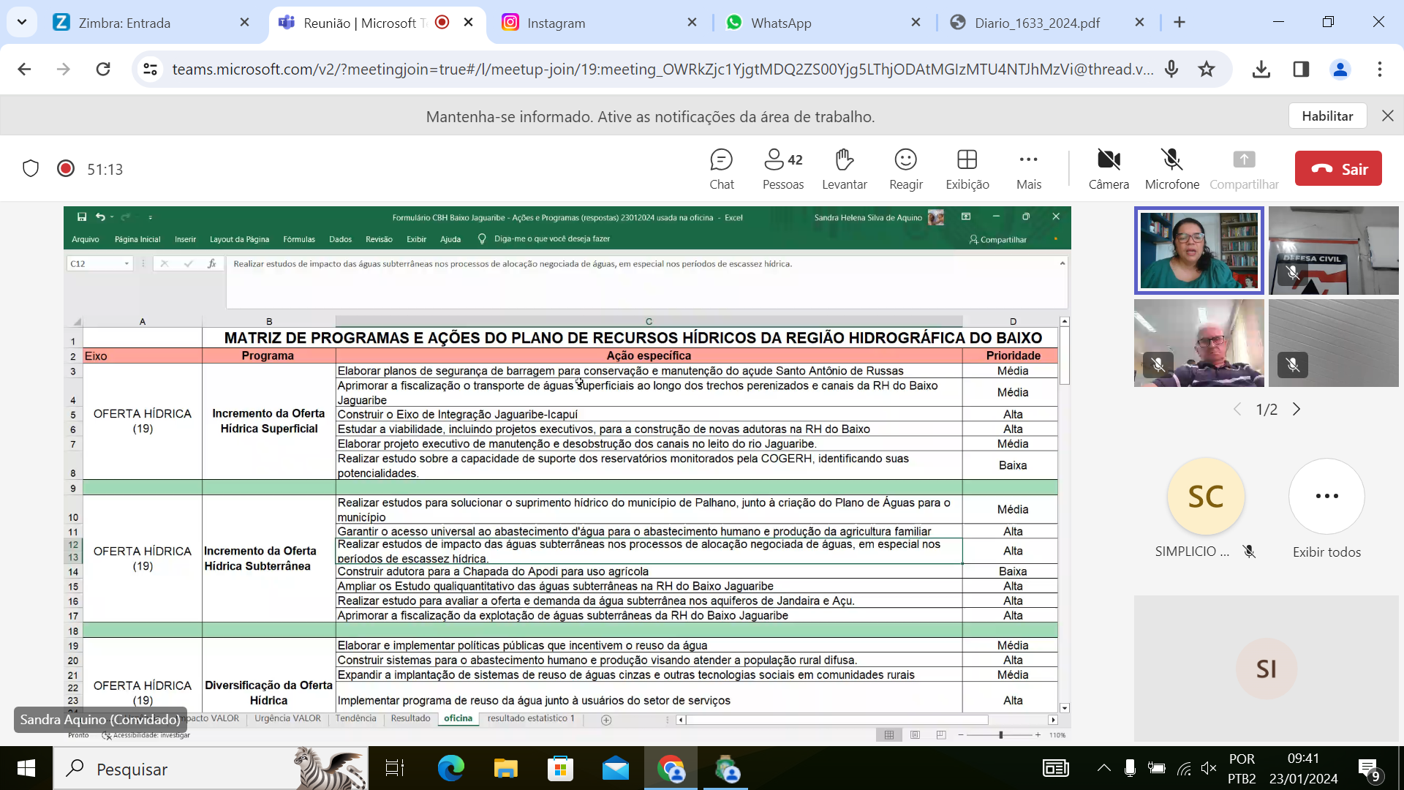Open the Chrome three-dot menu
The height and width of the screenshot is (790, 1404).
coord(1380,69)
